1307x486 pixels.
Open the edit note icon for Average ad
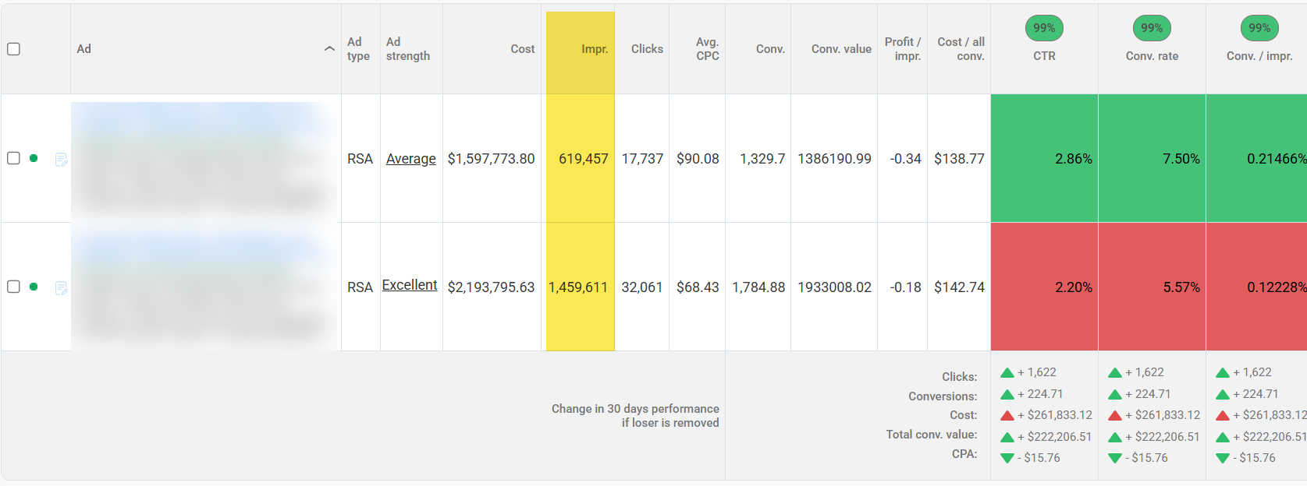[62, 160]
